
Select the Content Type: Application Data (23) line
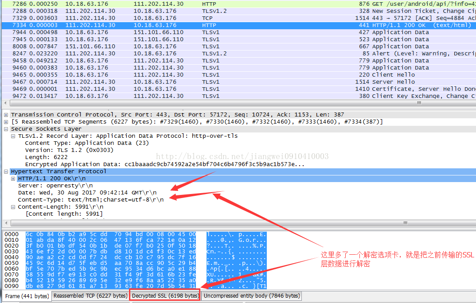click(x=87, y=143)
